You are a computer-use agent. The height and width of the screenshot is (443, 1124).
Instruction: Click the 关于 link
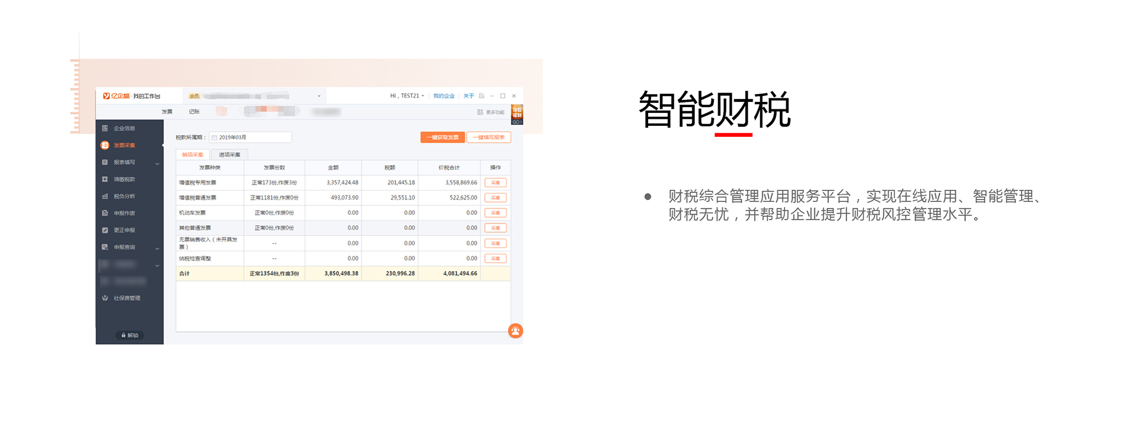[469, 96]
